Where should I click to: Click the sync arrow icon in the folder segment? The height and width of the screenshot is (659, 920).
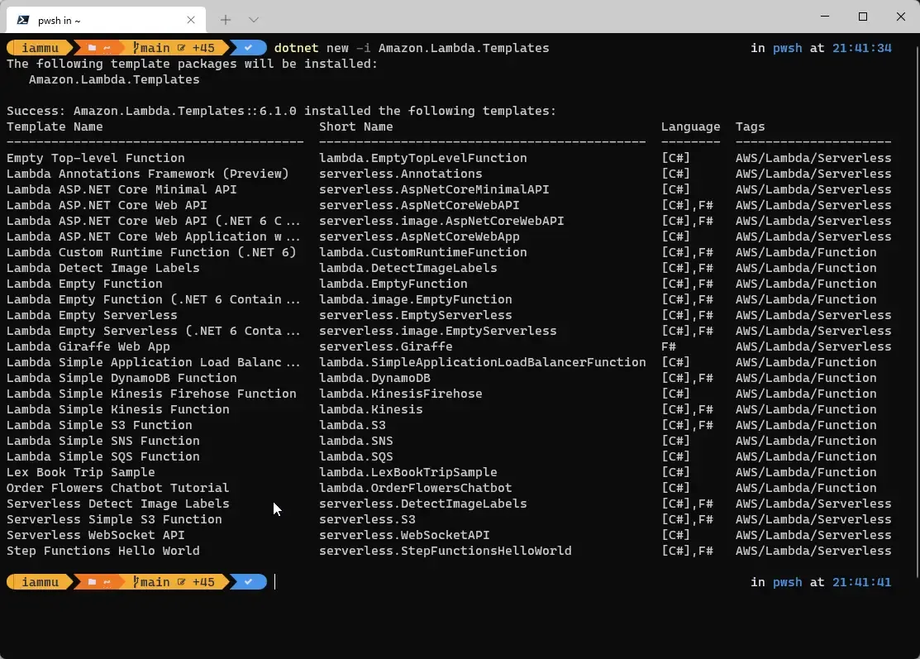(107, 47)
